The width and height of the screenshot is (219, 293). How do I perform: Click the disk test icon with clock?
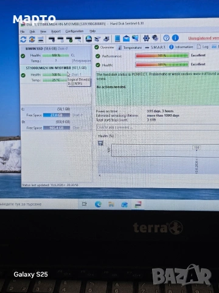pos(61,39)
